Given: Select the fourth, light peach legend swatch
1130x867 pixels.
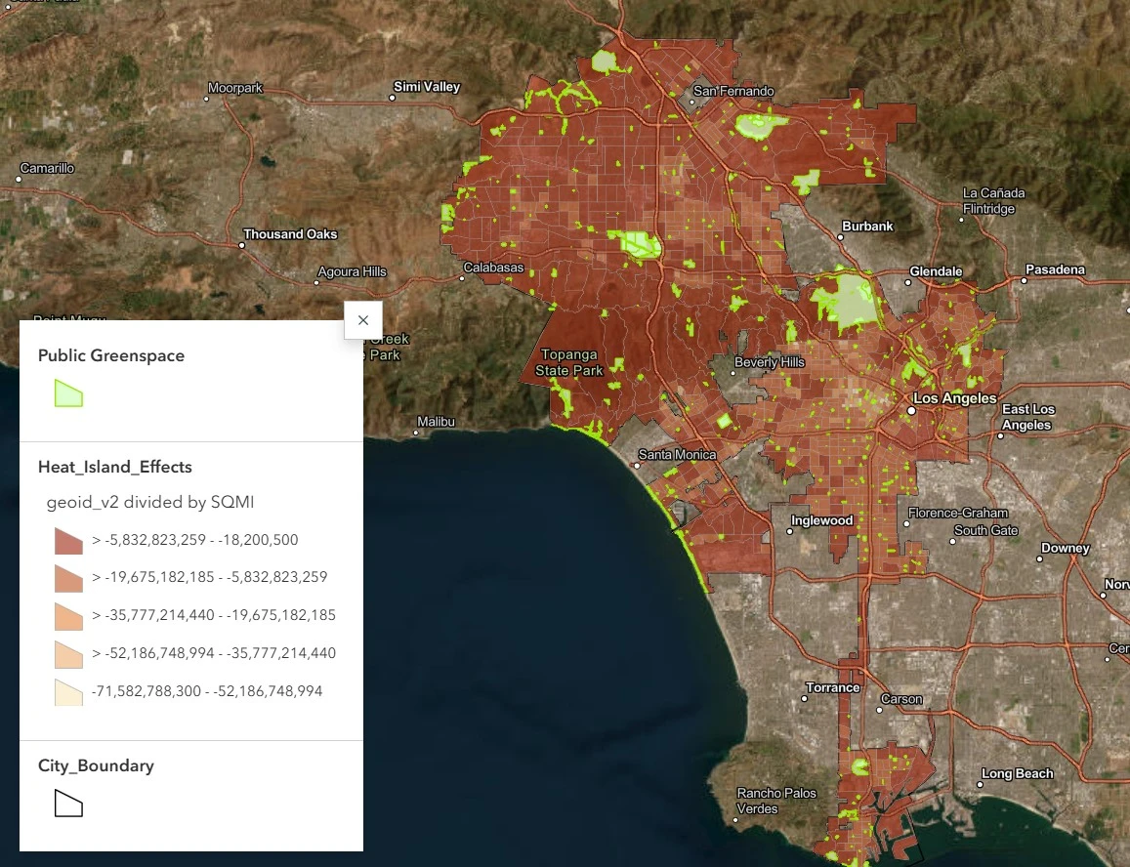Looking at the screenshot, I should (68, 654).
